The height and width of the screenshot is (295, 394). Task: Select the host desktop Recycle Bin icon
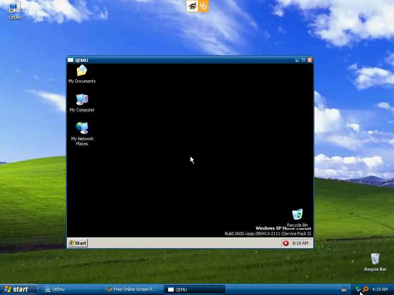pyautogui.click(x=375, y=262)
